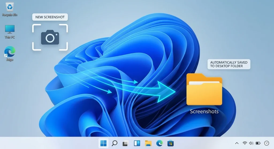Screen dimensions: 274x149
Task: Open the Windows Start button
Action: pos(104,143)
